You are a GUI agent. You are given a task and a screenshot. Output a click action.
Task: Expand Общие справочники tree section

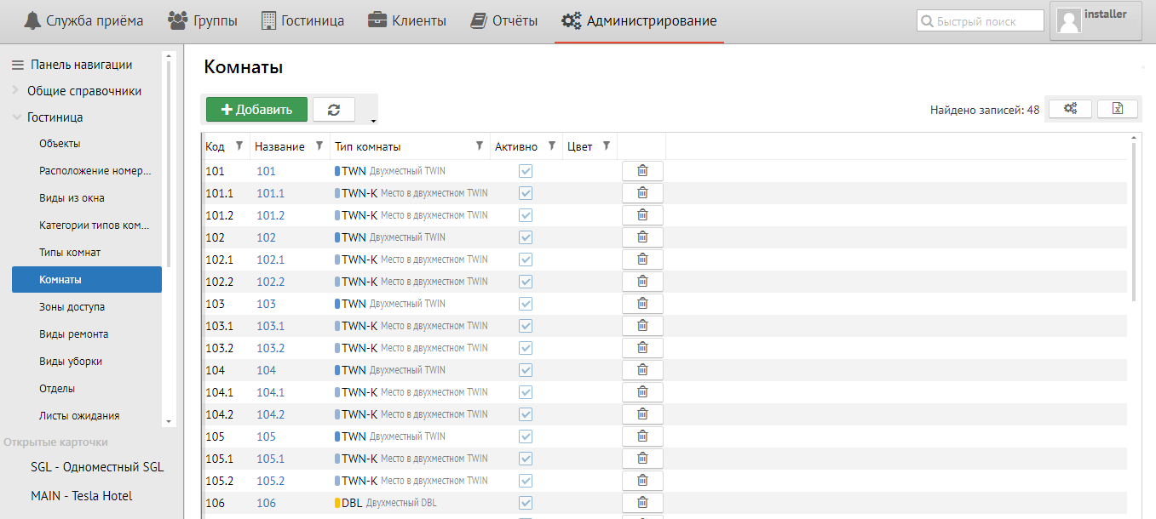(16, 90)
